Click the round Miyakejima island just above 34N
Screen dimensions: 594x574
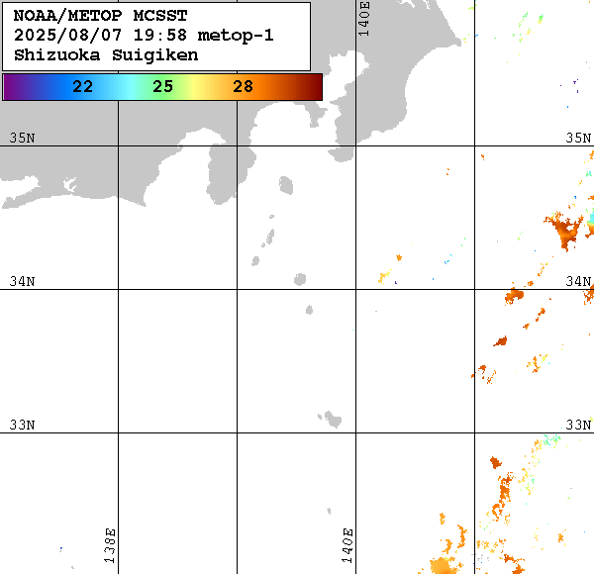[x=300, y=279]
